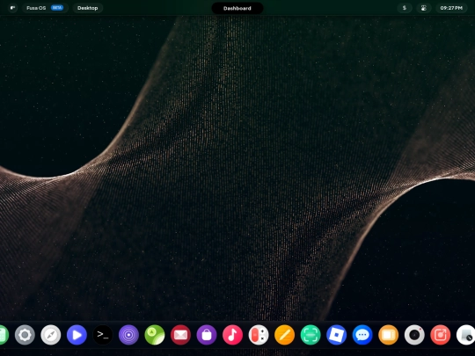Click the 09:27 PM clock

click(x=451, y=8)
